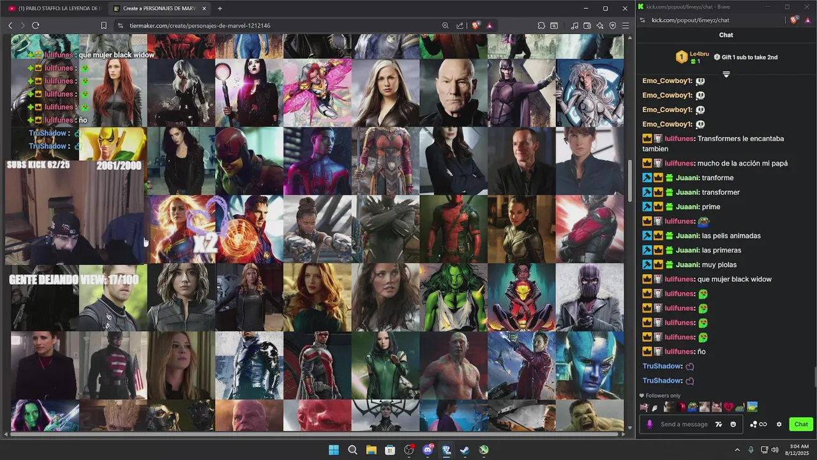Screen dimensions: 817x460
Task: Click the purple microphone icon in chat input
Action: 650,424
